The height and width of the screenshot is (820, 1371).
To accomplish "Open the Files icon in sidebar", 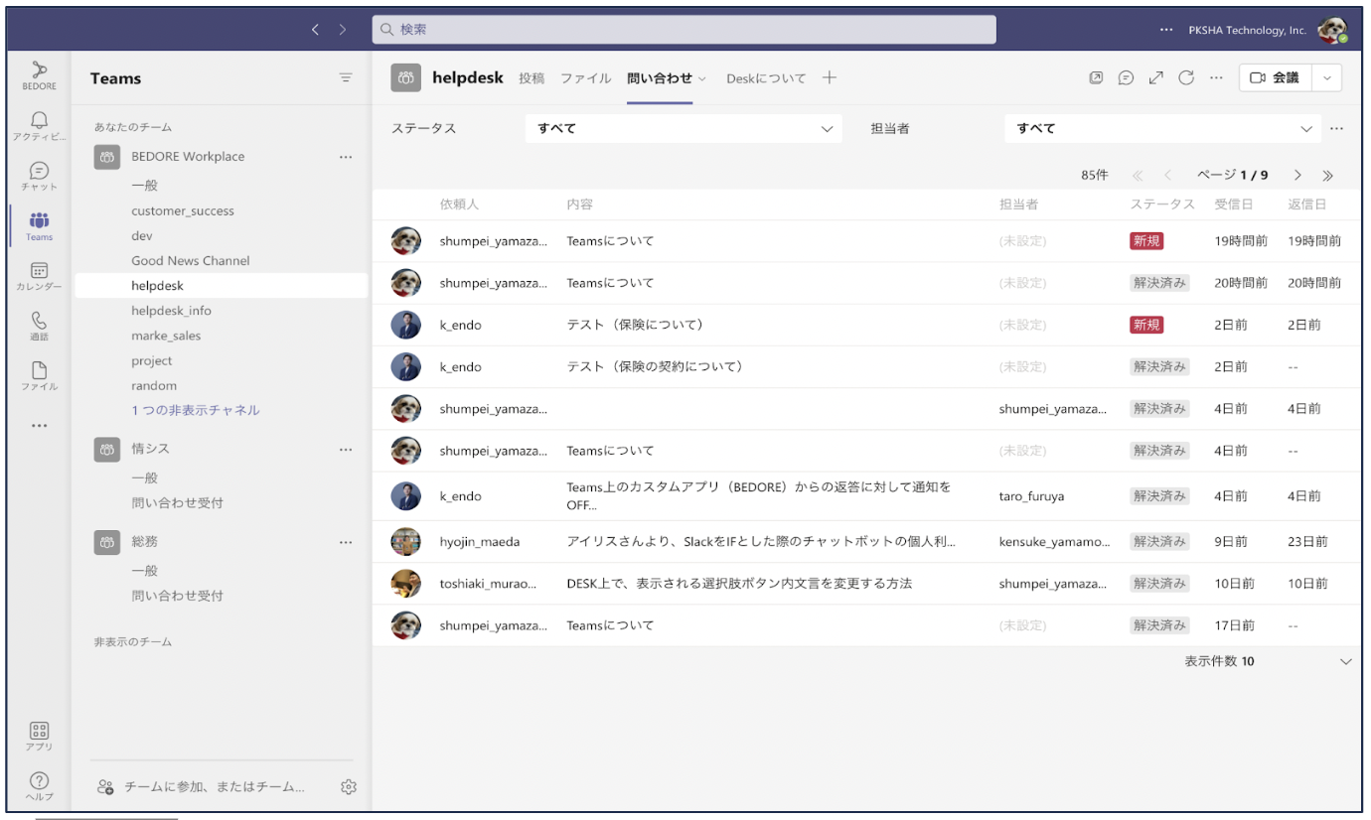I will coord(39,376).
